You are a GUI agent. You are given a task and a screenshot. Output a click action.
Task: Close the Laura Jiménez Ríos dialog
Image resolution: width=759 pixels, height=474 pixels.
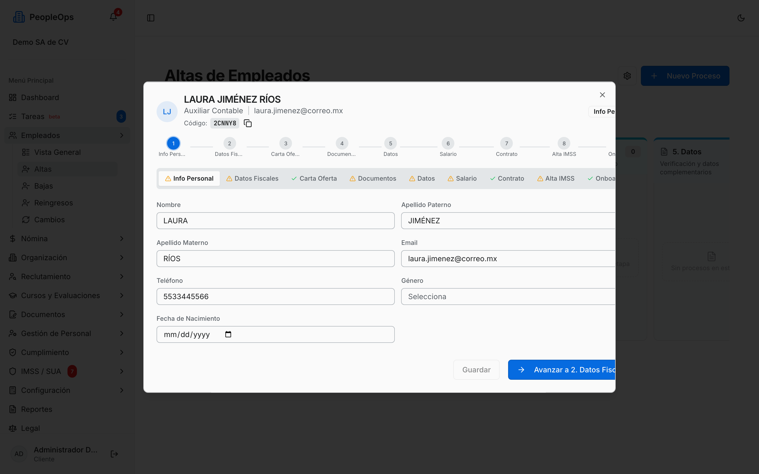(602, 95)
